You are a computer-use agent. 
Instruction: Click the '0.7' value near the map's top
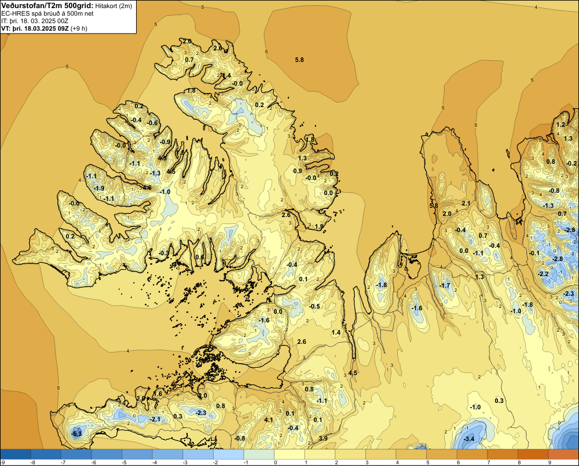[x=189, y=60]
